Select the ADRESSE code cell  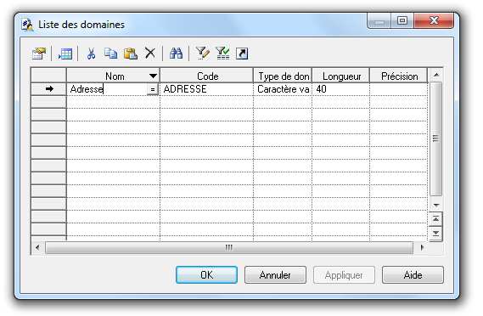[x=206, y=89]
